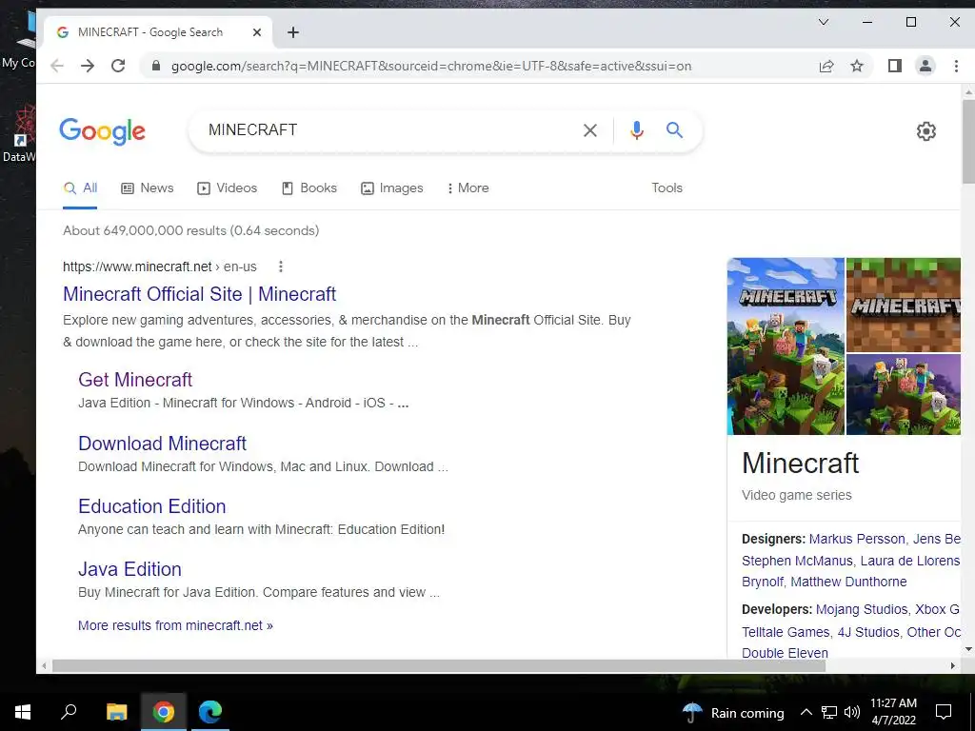
Task: Open Chrome's three-dot menu
Action: click(x=956, y=66)
